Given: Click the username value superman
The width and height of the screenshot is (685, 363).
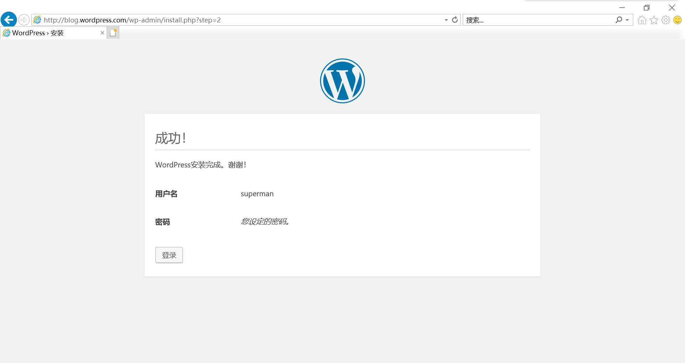Looking at the screenshot, I should [x=257, y=194].
